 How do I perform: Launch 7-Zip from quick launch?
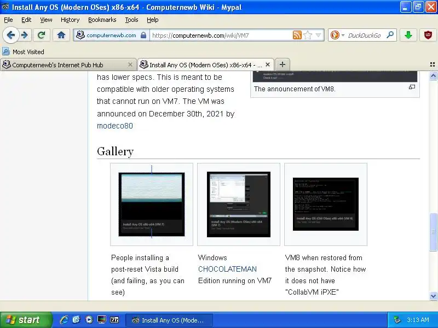tap(114, 320)
